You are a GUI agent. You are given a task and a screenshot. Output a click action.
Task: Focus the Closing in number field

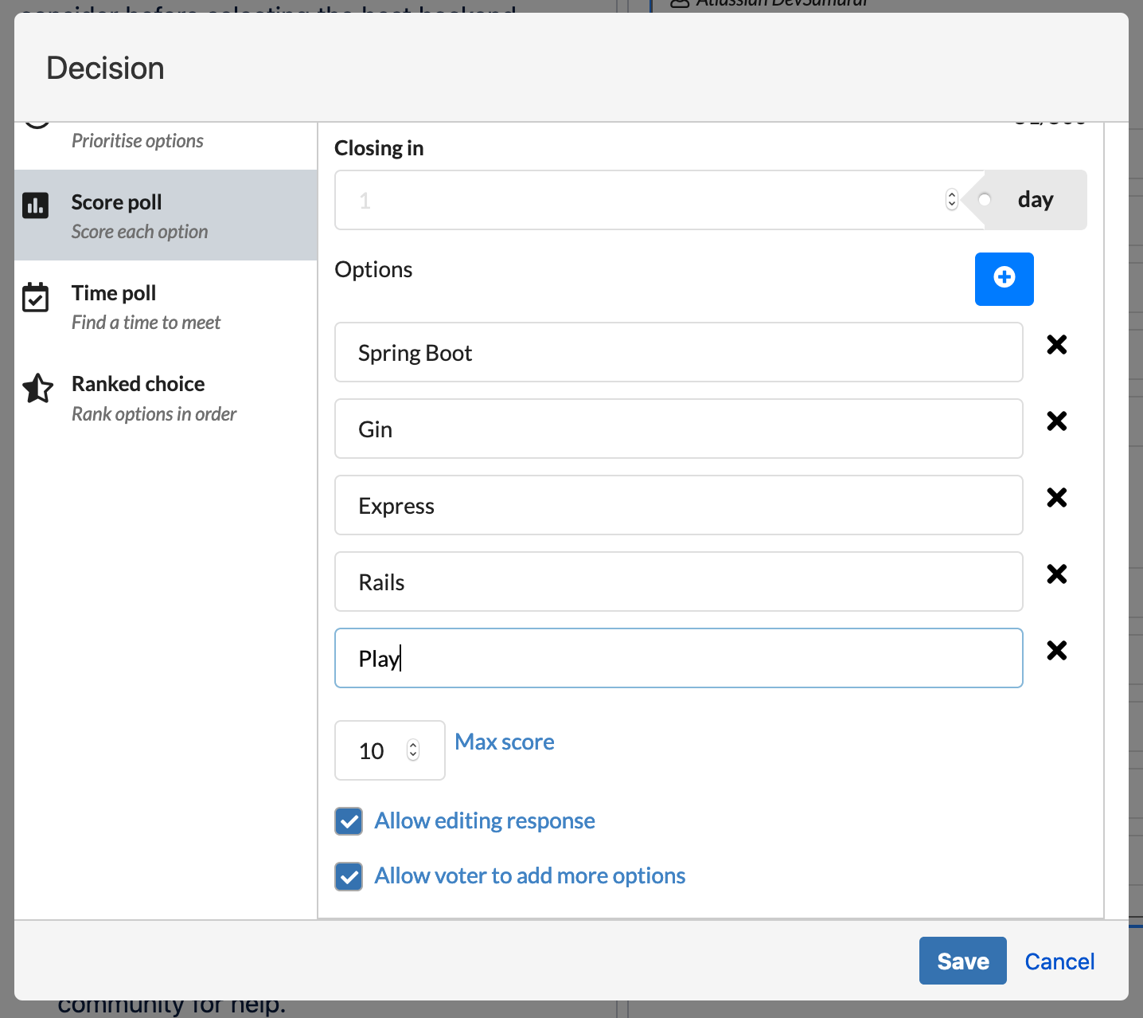click(637, 200)
